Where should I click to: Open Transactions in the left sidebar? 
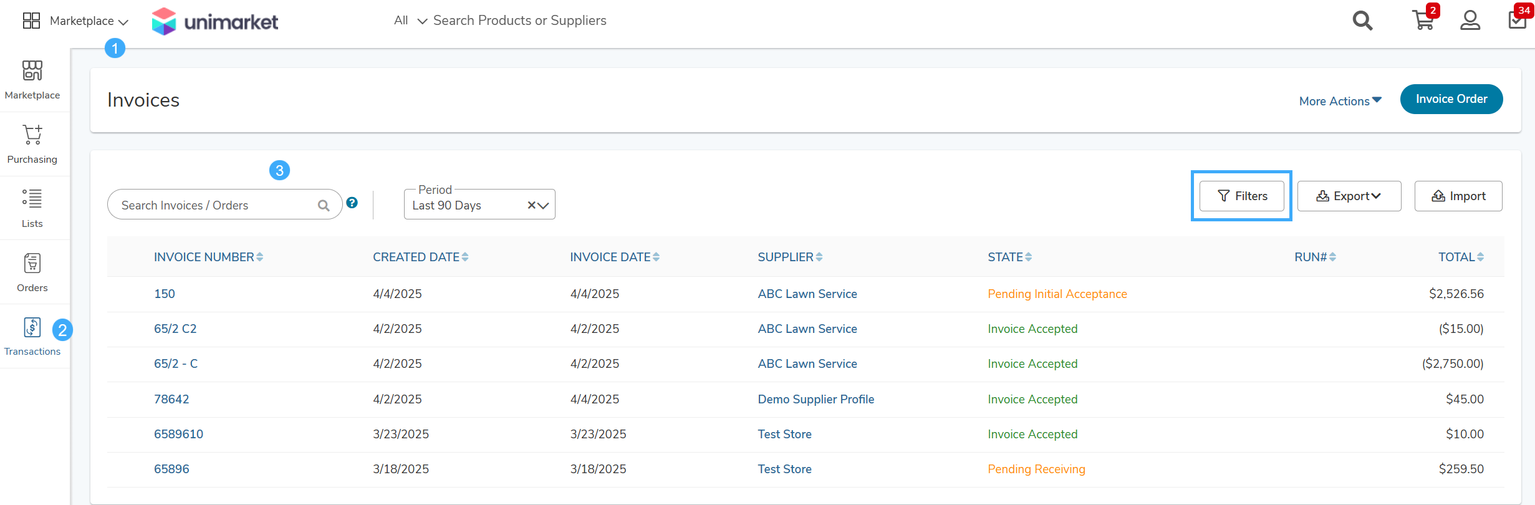pos(32,337)
